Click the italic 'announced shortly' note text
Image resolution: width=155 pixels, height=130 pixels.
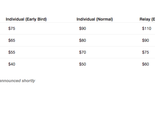click(17, 81)
